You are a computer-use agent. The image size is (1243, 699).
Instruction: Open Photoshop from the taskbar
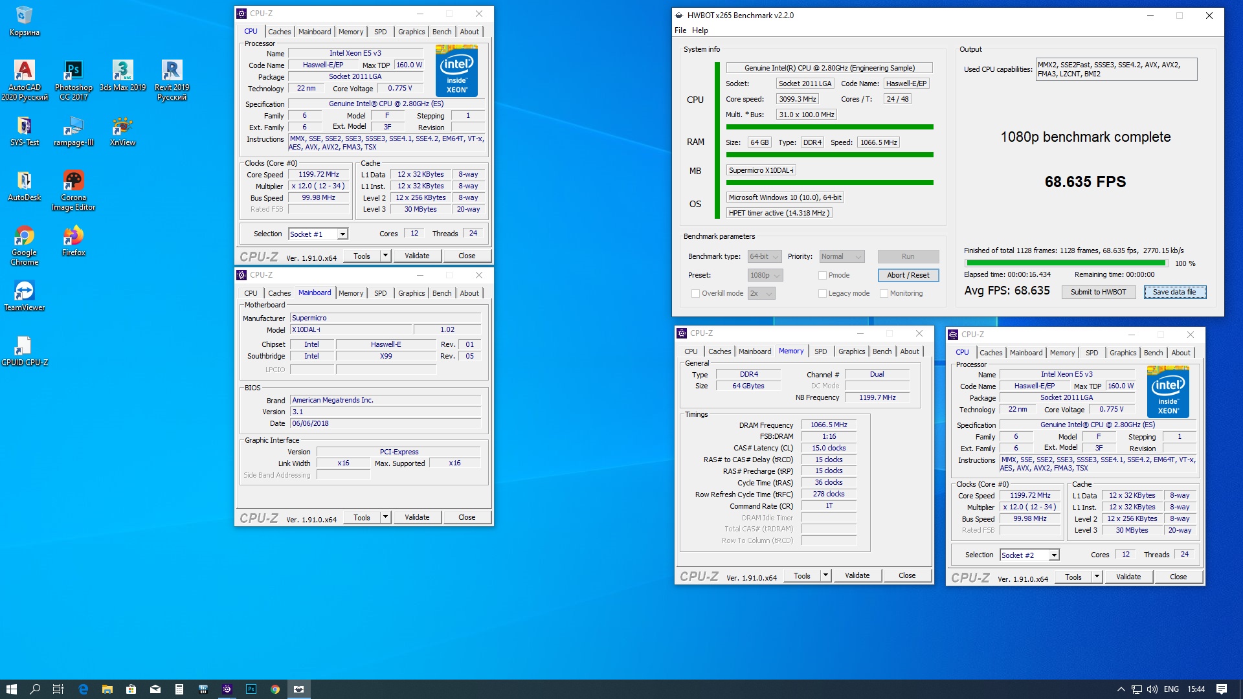251,689
